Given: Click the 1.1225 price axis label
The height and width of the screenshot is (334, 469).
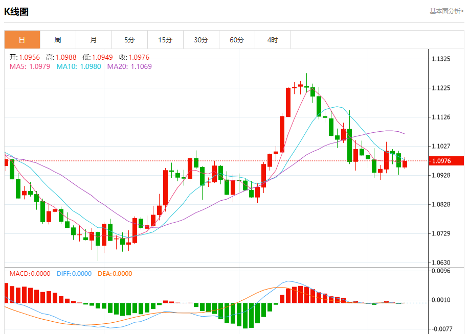Looking at the screenshot, I should tap(441, 88).
